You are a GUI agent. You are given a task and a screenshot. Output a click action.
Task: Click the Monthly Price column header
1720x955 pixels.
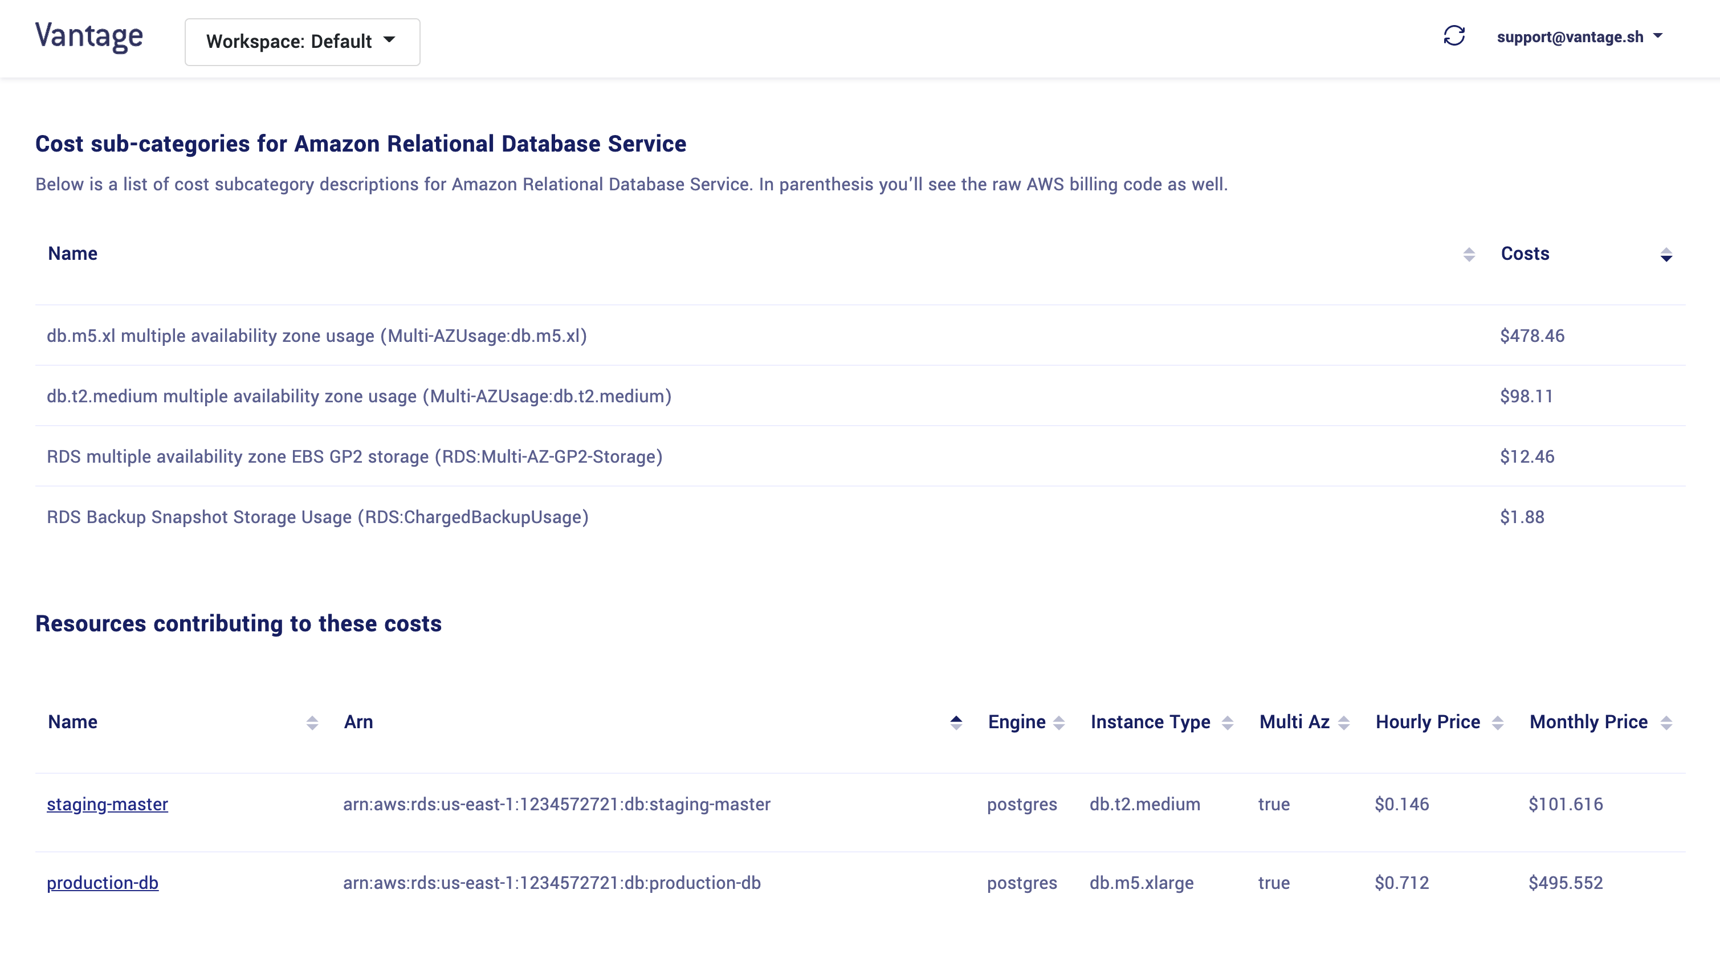1588,722
